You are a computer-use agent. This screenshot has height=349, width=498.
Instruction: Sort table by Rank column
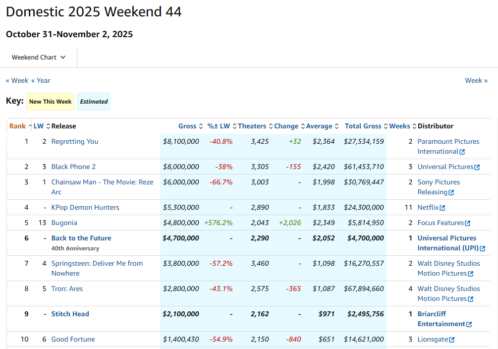[17, 126]
